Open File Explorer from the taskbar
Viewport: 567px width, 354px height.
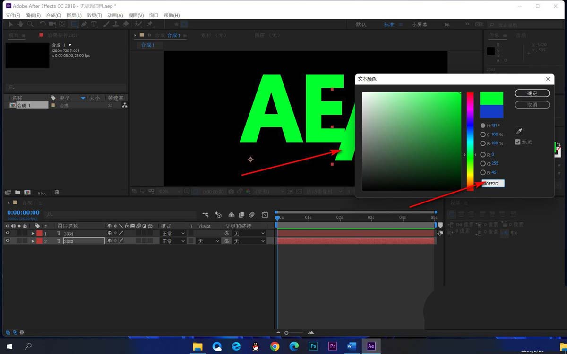(198, 346)
